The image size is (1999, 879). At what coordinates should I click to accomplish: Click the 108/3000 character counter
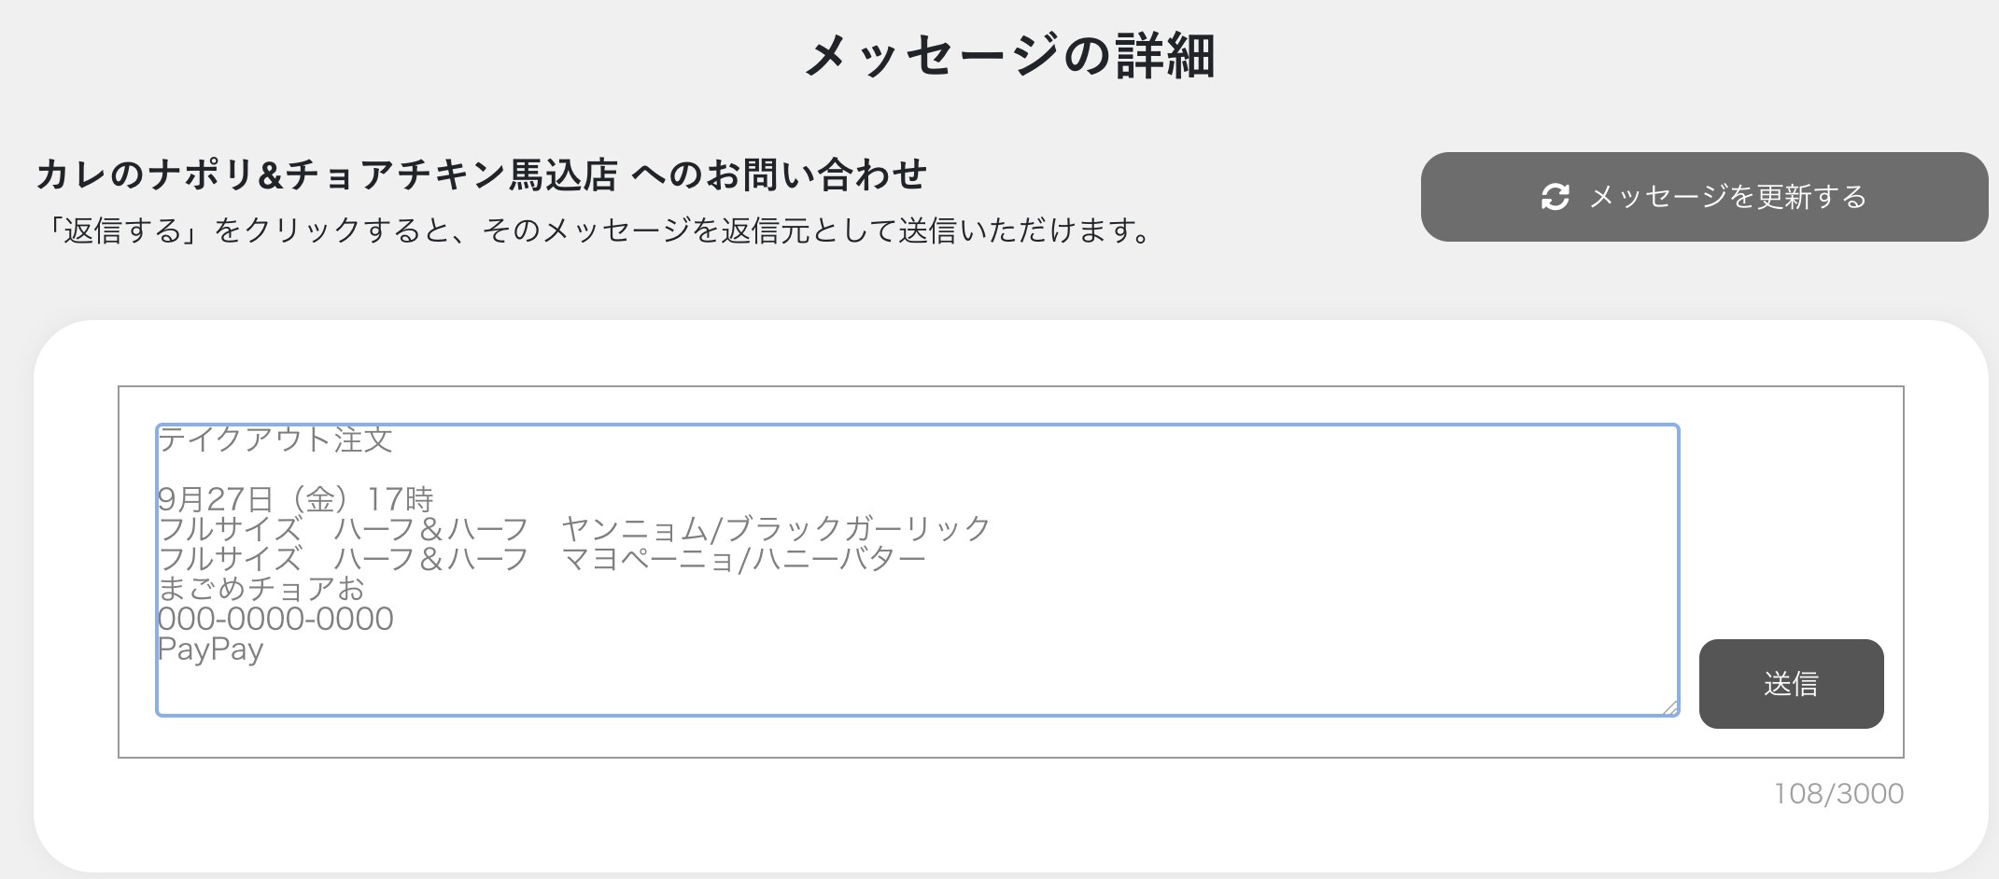1837,793
